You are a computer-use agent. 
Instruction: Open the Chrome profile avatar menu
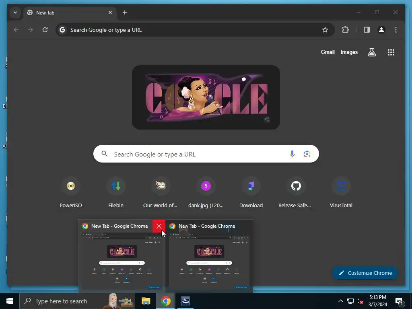pyautogui.click(x=381, y=30)
